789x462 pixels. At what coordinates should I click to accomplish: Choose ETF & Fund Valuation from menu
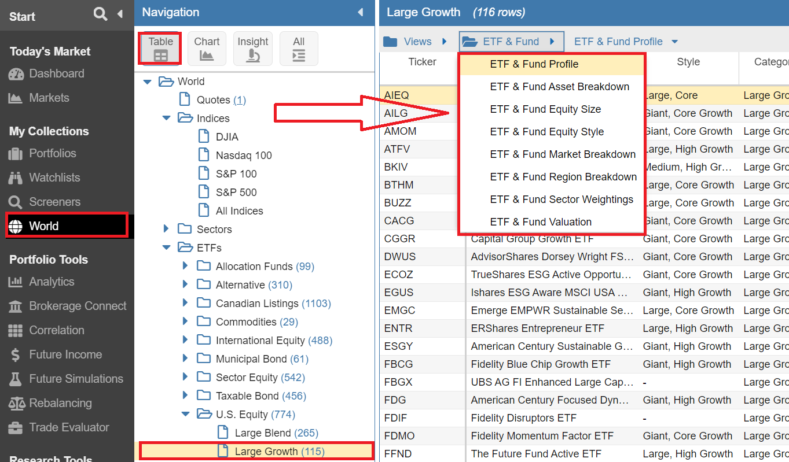point(541,222)
